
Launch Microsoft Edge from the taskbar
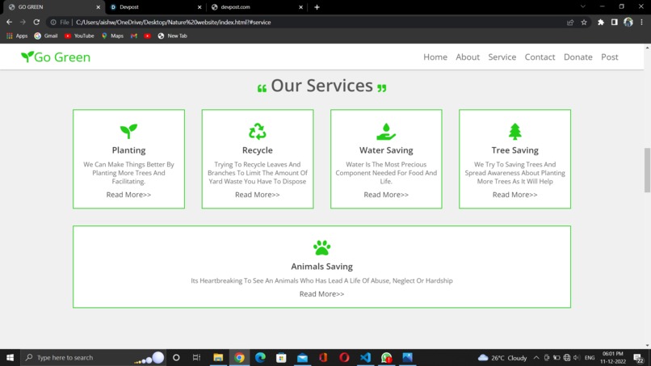point(260,357)
